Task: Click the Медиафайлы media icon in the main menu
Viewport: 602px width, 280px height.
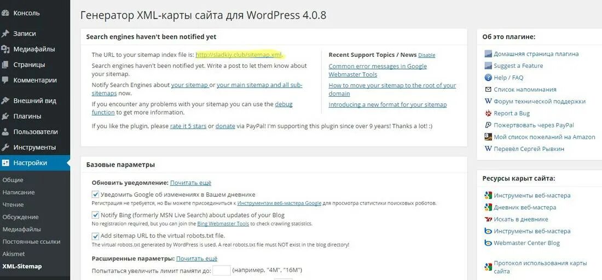Action: click(x=5, y=49)
